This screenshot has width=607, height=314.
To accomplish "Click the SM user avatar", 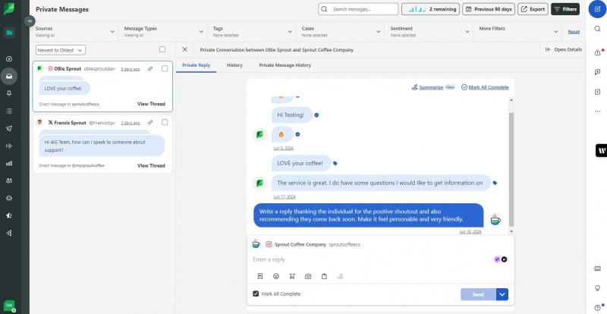I will click(9, 306).
